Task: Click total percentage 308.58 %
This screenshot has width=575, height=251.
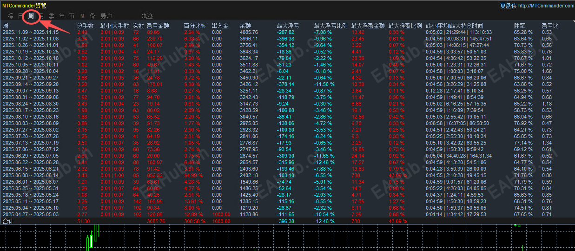Action: 194,221
